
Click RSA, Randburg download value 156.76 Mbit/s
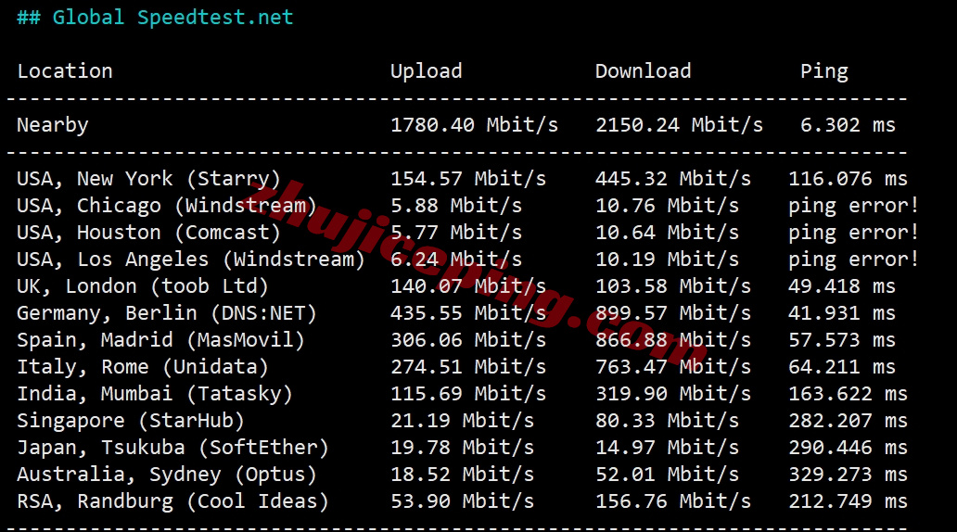click(672, 500)
